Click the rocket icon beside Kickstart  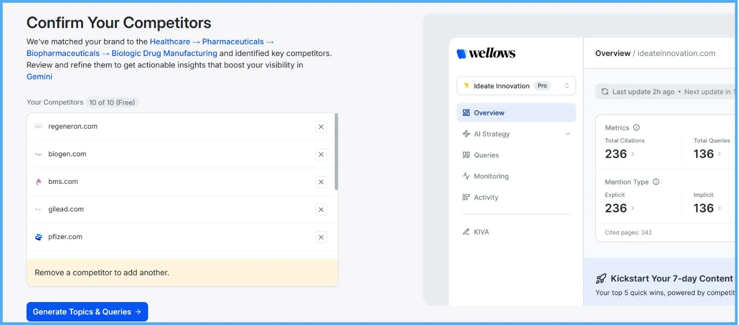click(x=601, y=279)
